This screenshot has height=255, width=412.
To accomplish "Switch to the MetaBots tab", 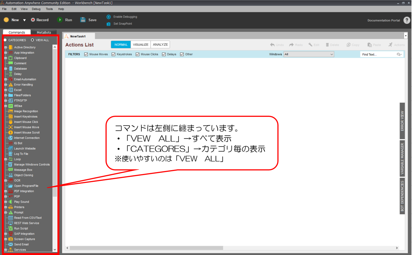I will pyautogui.click(x=44, y=32).
